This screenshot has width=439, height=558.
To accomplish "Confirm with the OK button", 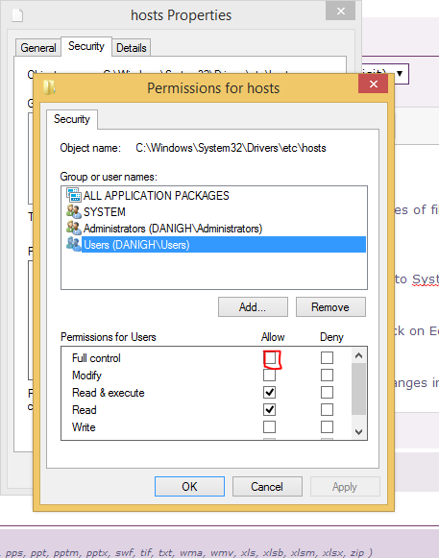I will [x=189, y=487].
